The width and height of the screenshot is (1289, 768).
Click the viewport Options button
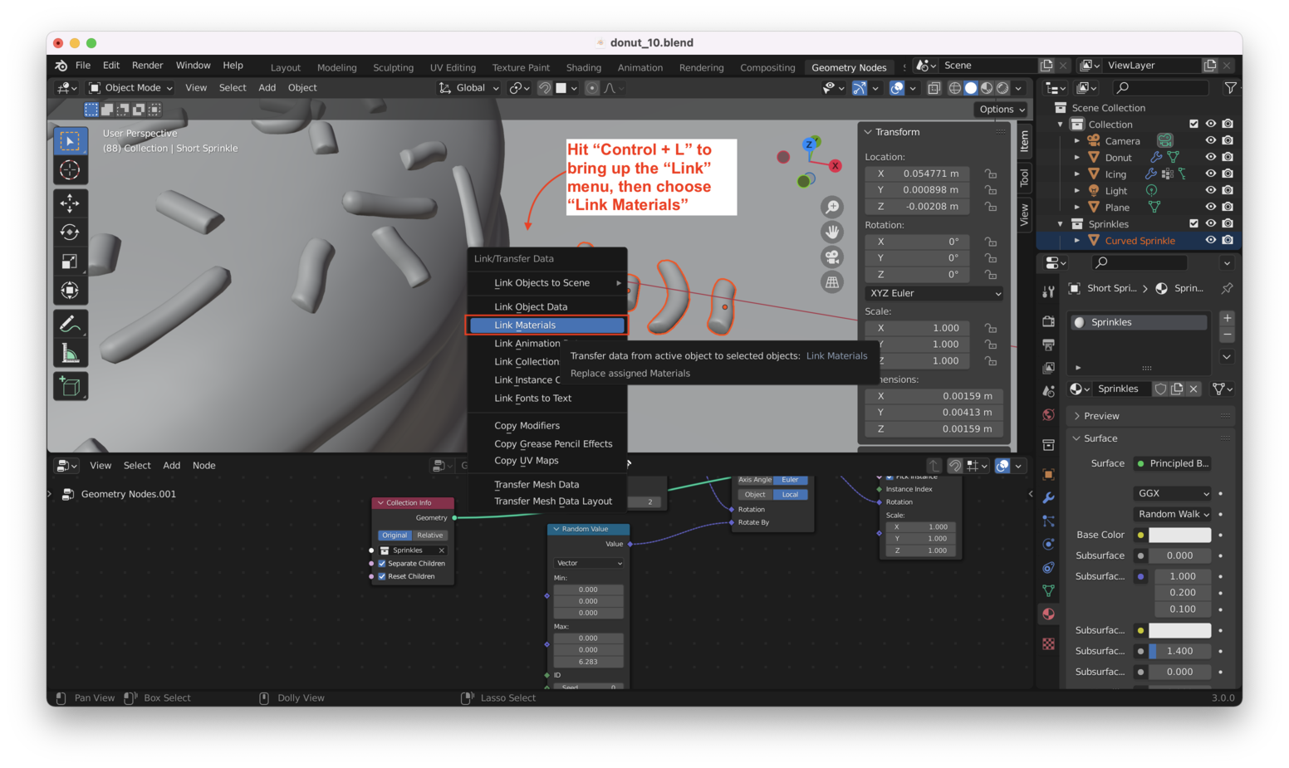1001,110
